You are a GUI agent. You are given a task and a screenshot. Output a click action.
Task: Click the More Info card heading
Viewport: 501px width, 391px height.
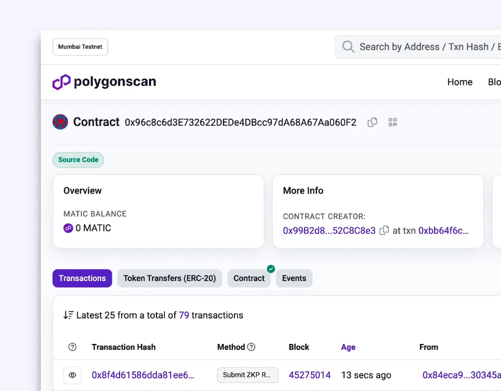303,191
